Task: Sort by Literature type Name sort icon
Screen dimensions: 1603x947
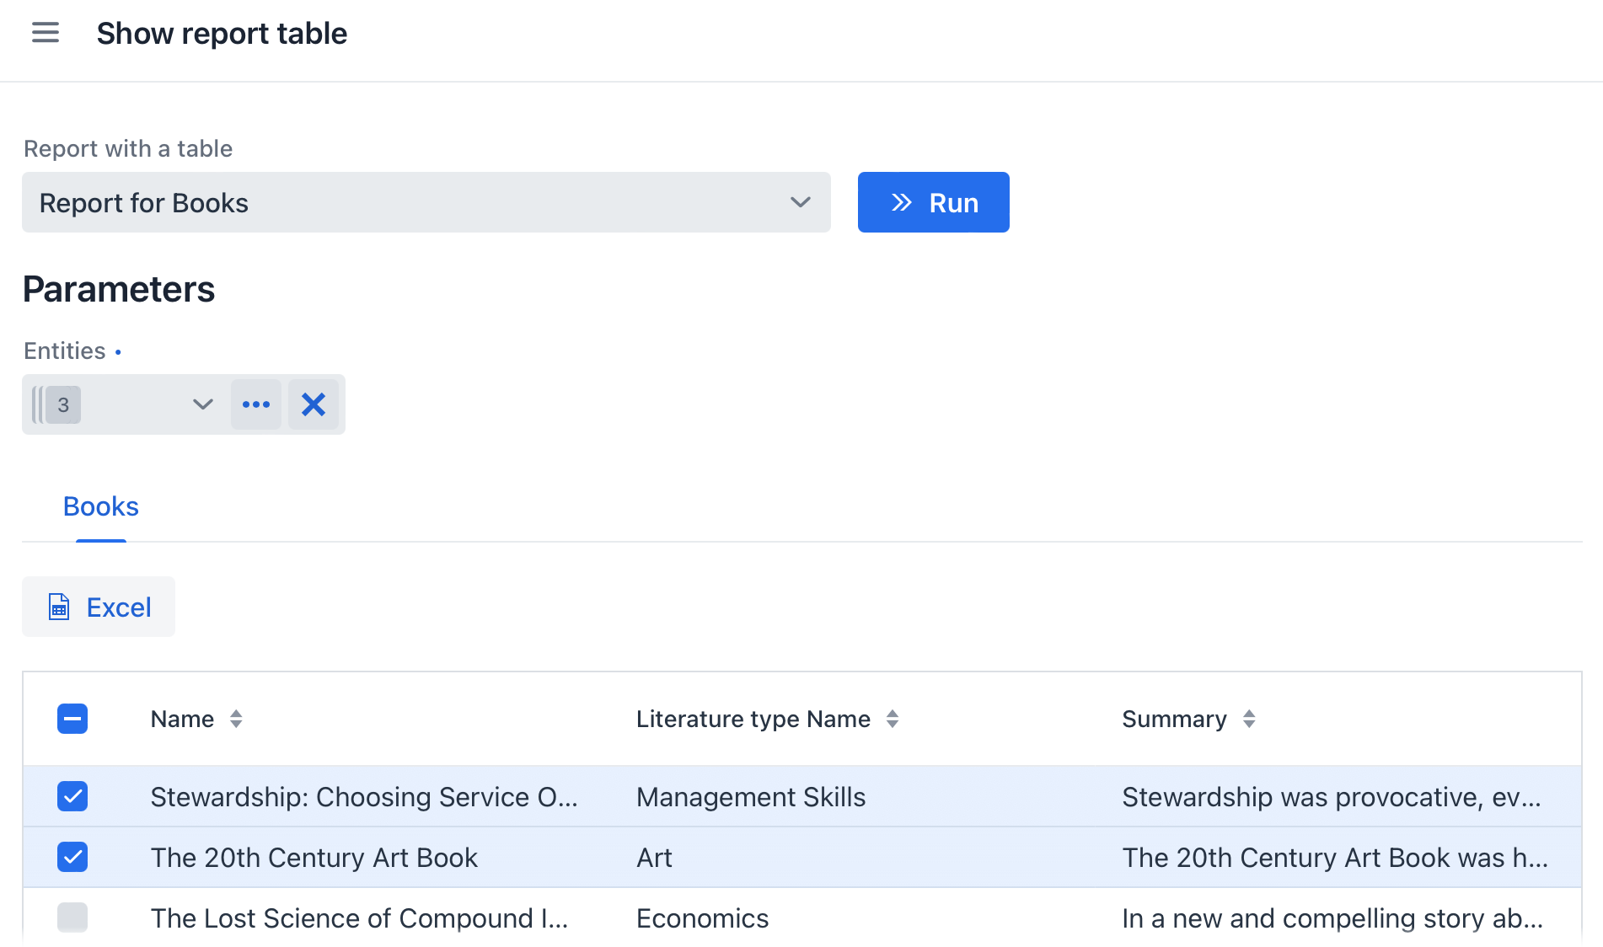Action: click(x=893, y=719)
